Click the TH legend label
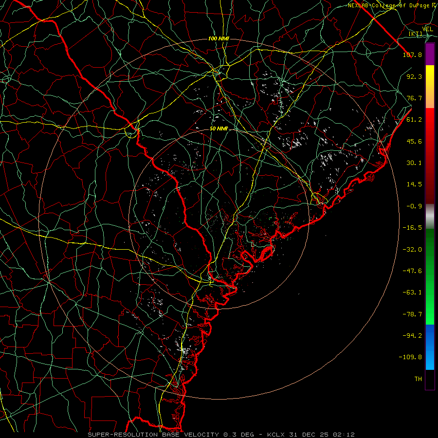This screenshot has height=438, width=438. 418,379
